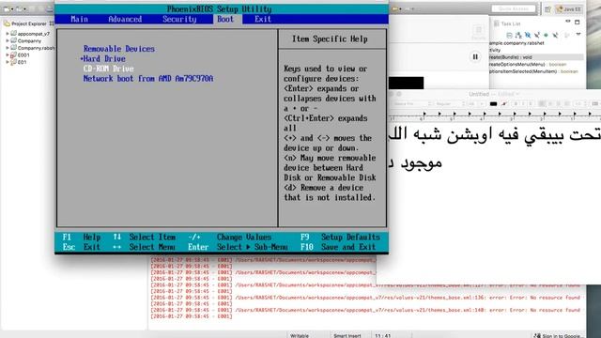
Task: Click Project Explorer folder icon
Action: pyautogui.click(x=7, y=23)
